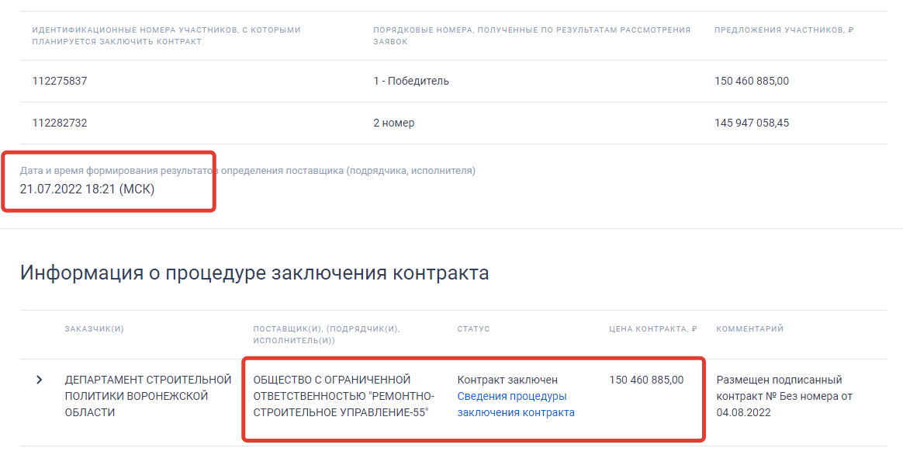Viewport: 903px width, 455px height.
Task: Open Сведения процедуры заключения контракта link
Action: tap(515, 405)
